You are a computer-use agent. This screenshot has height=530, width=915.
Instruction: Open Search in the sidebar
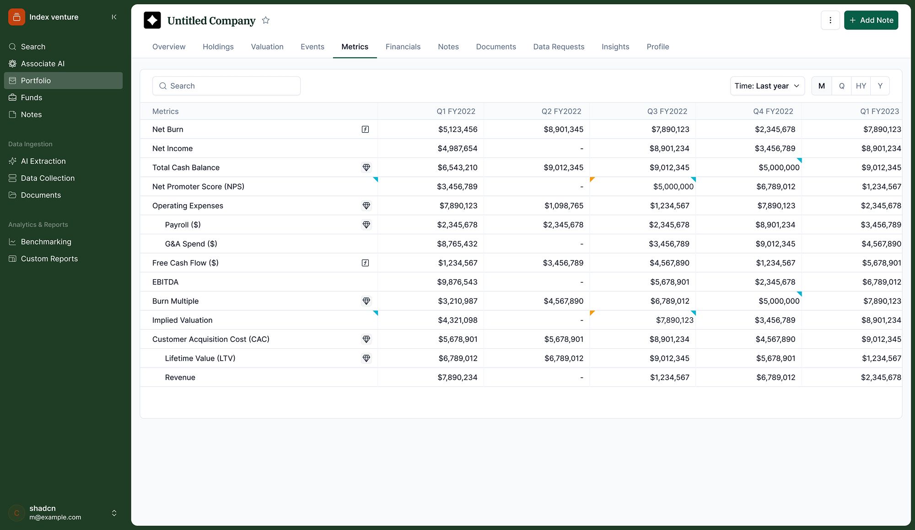[x=63, y=47]
